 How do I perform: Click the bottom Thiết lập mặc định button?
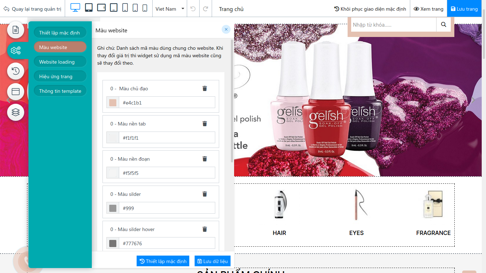click(x=163, y=261)
